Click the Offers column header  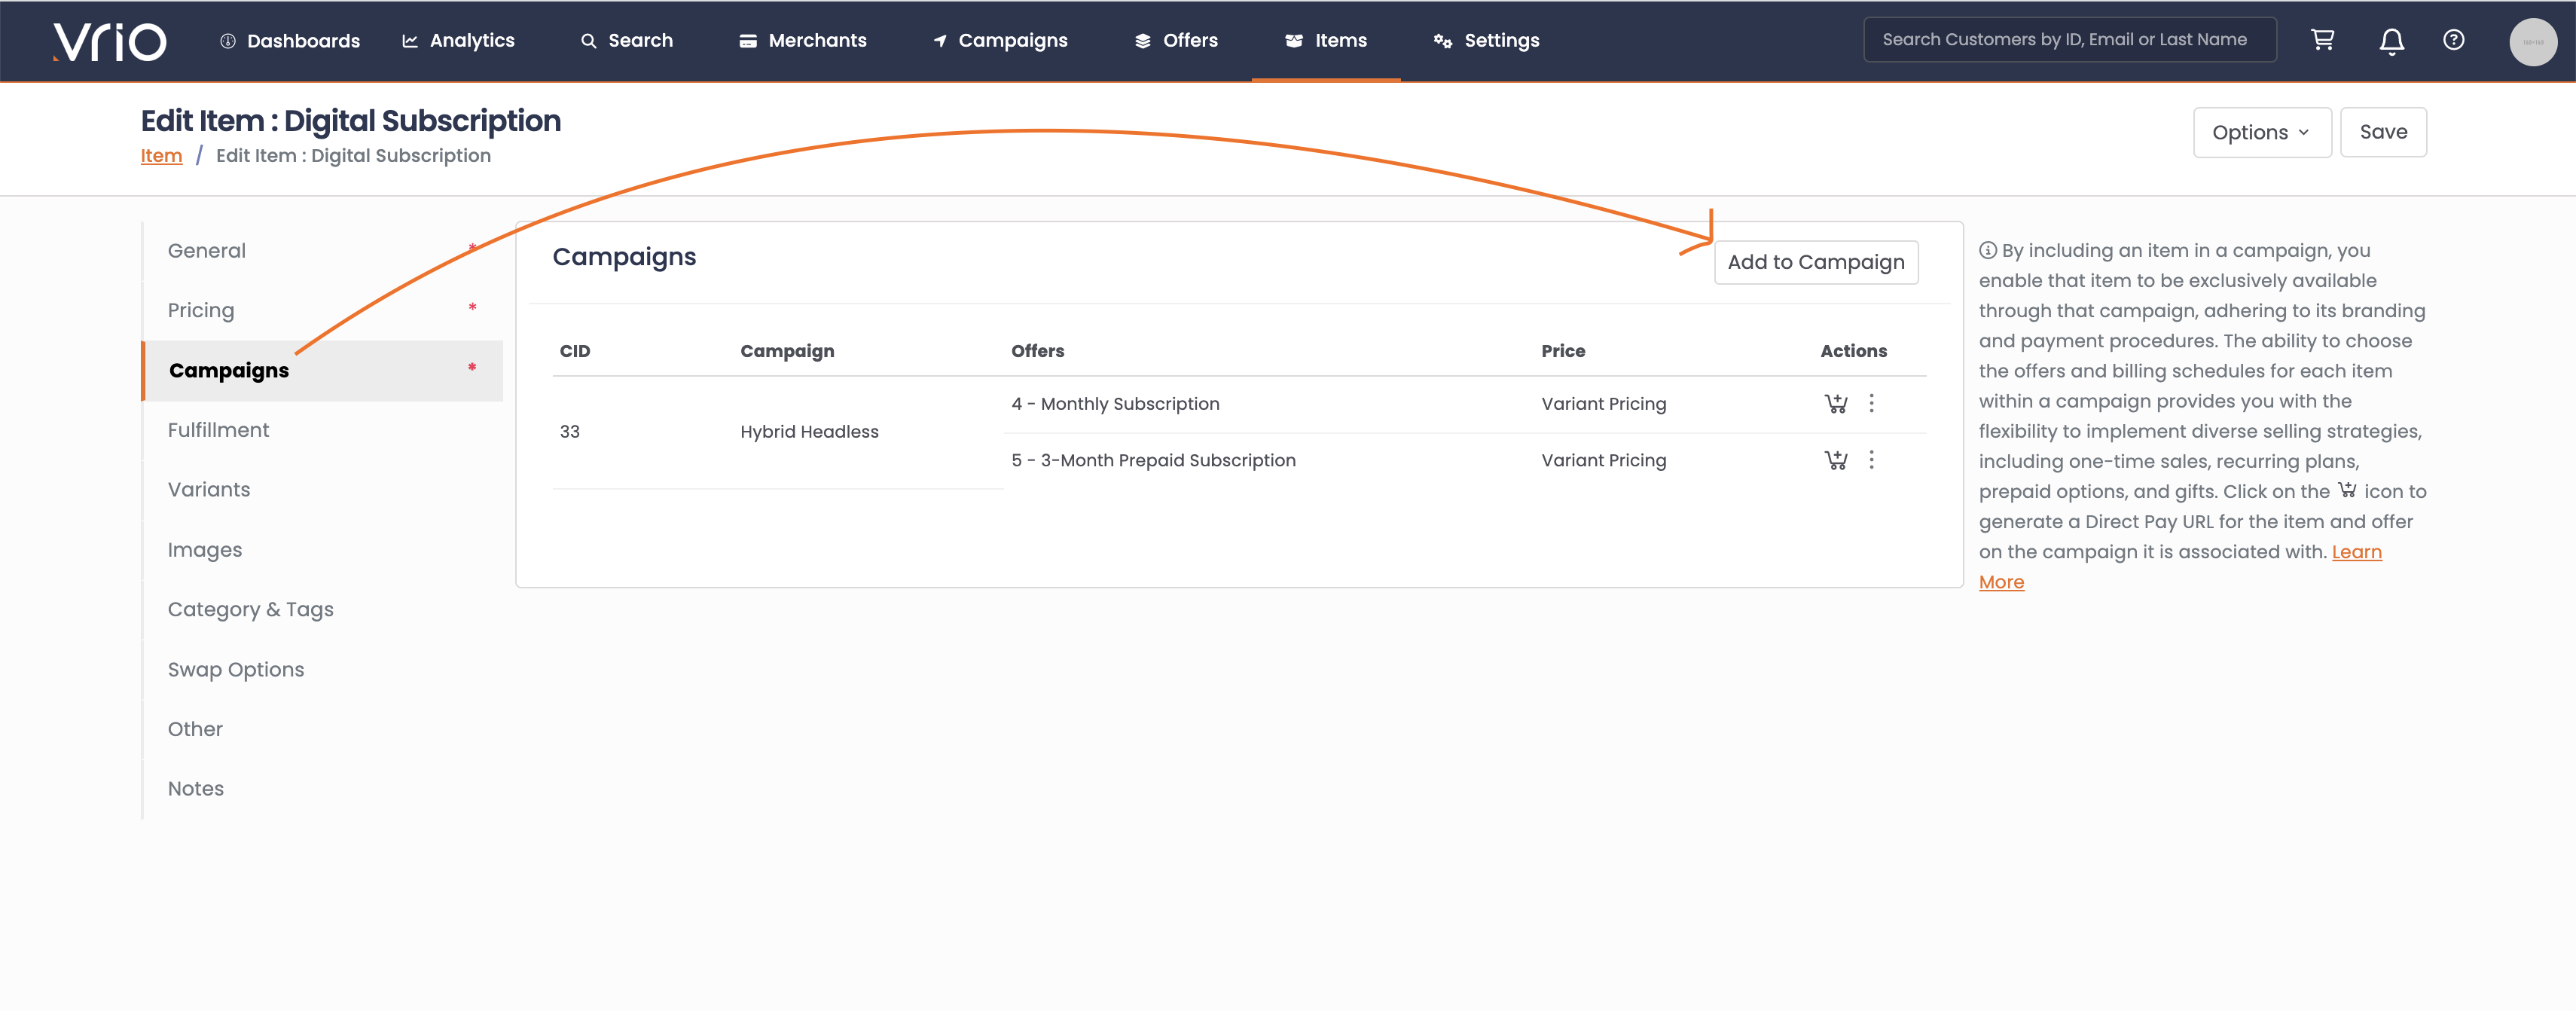(x=1037, y=351)
